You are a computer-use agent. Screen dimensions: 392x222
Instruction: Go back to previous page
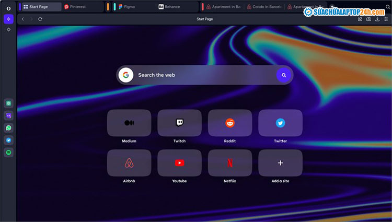coord(23,19)
